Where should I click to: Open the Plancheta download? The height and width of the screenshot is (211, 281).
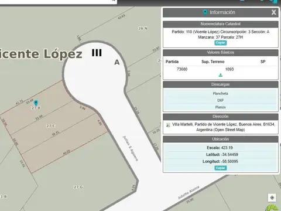(x=221, y=93)
